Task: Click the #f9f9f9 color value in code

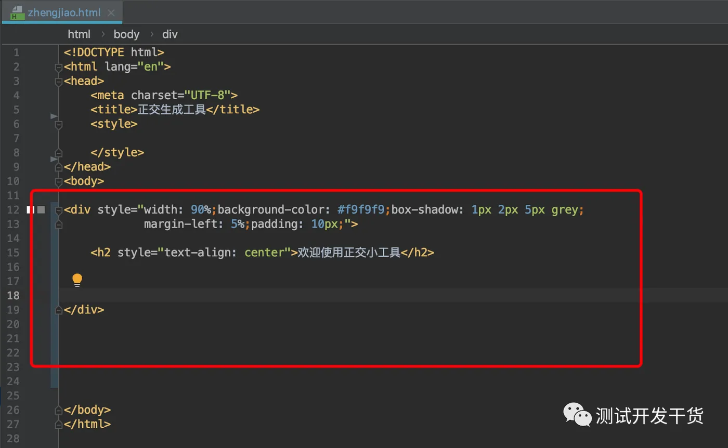Action: (x=361, y=210)
